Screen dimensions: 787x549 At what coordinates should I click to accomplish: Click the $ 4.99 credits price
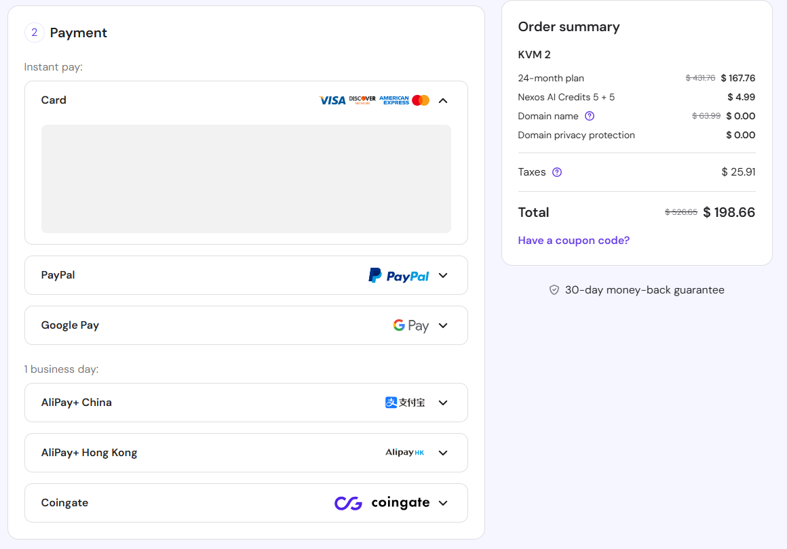[742, 98]
